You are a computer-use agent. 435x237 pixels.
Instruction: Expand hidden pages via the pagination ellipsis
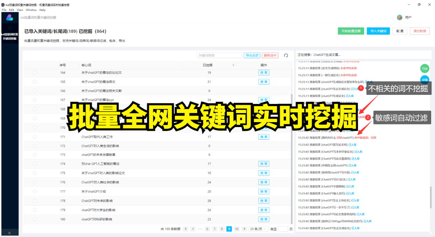(x=200, y=229)
